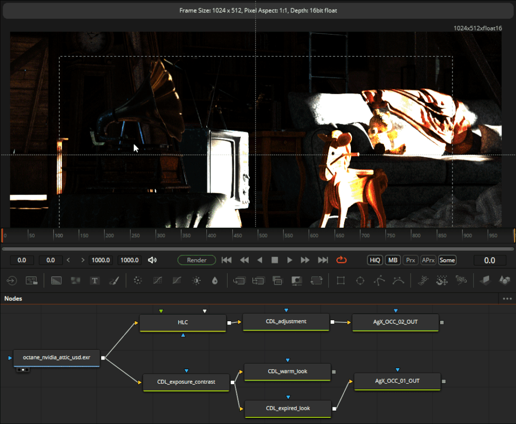516x424 pixels.
Task: Add a ColorCorrector node from the toolbar
Action: (x=137, y=280)
